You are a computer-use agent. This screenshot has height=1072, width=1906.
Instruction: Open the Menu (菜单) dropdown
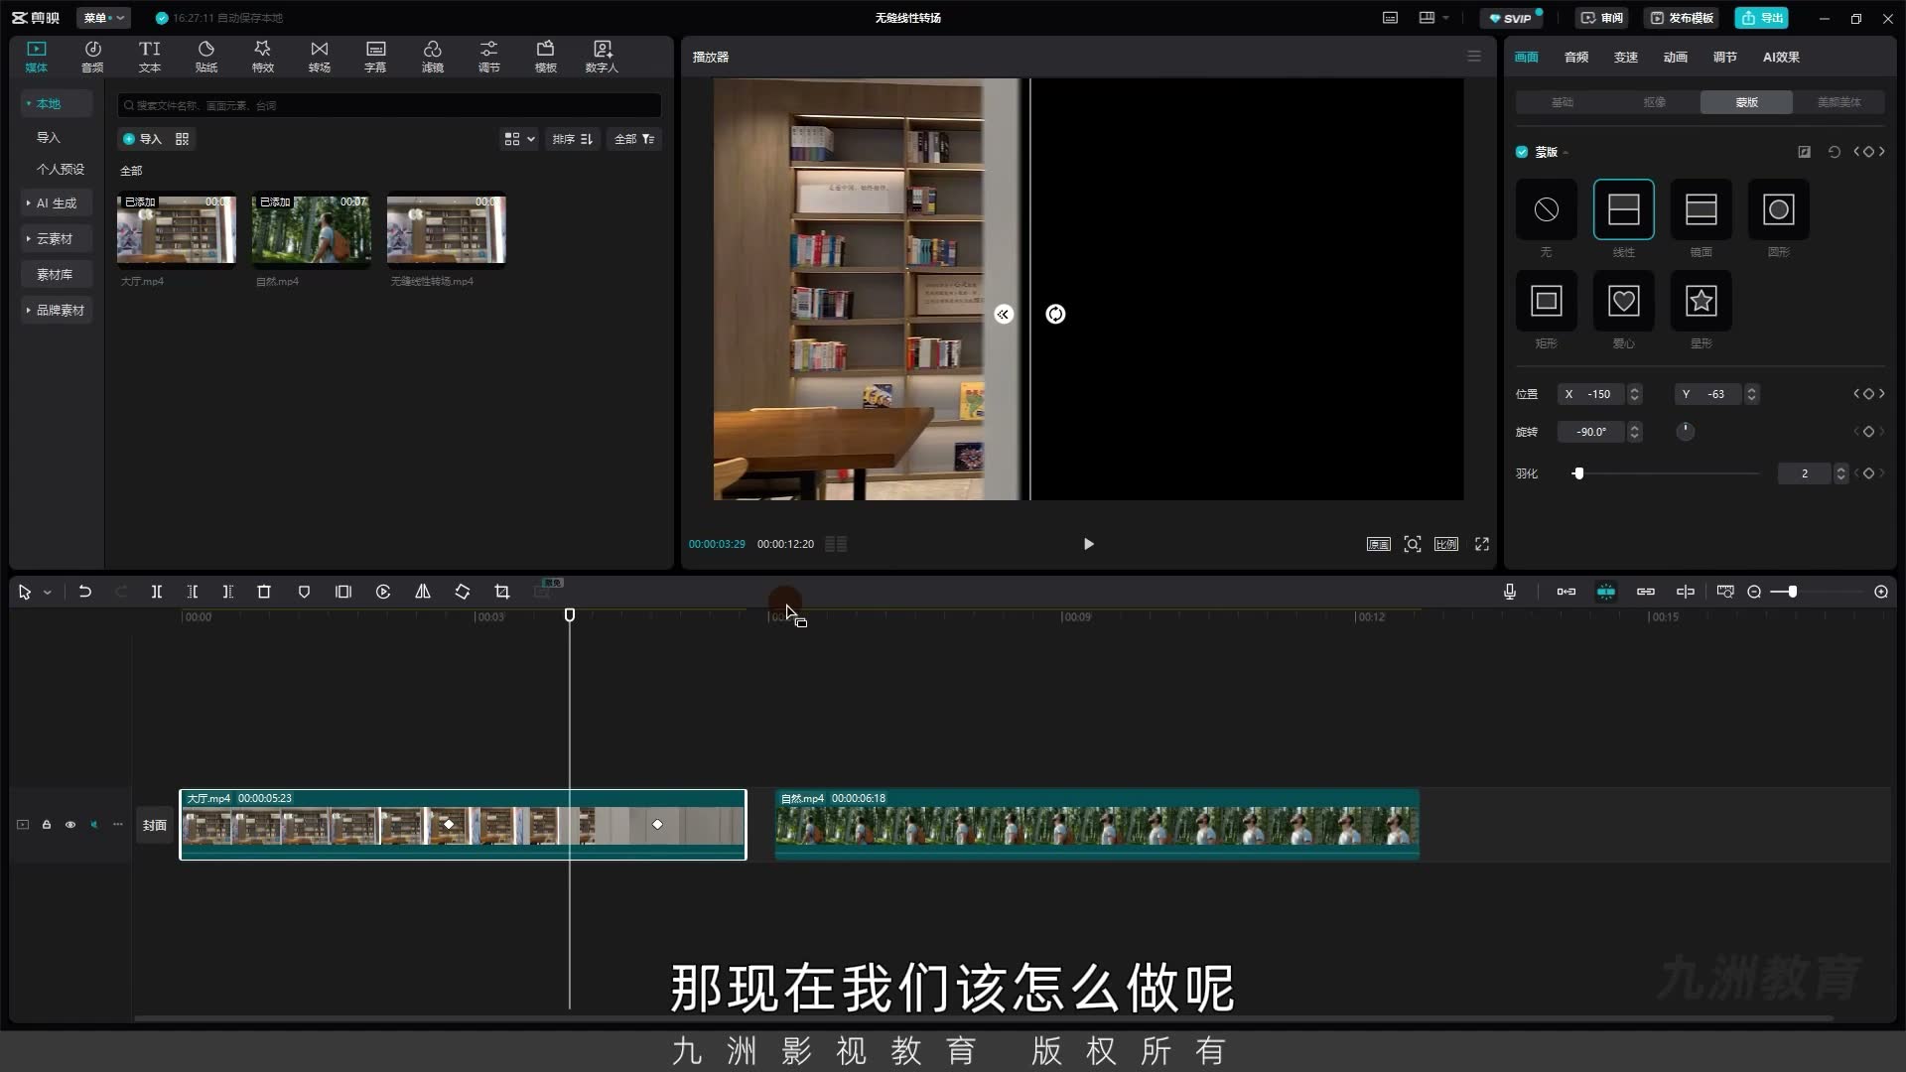[x=104, y=18]
